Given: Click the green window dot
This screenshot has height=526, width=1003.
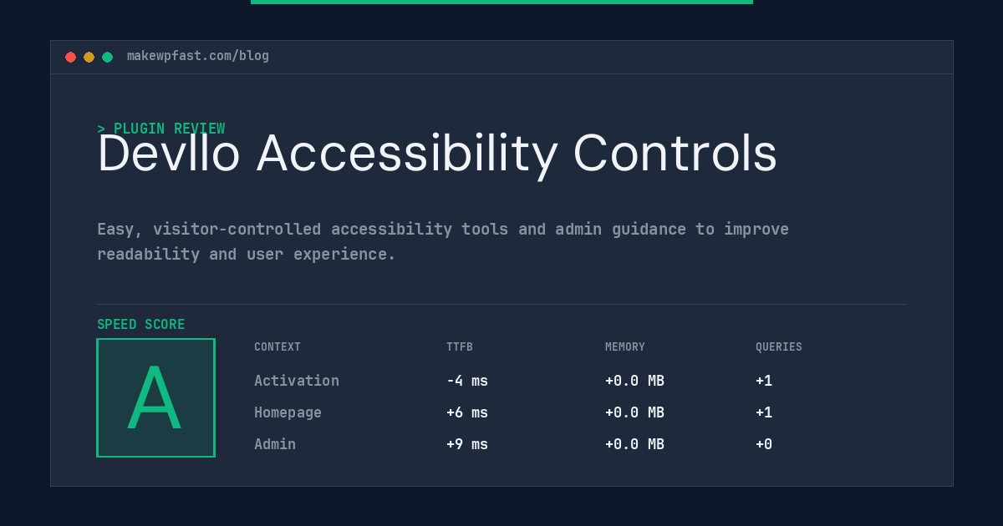Looking at the screenshot, I should point(107,57).
